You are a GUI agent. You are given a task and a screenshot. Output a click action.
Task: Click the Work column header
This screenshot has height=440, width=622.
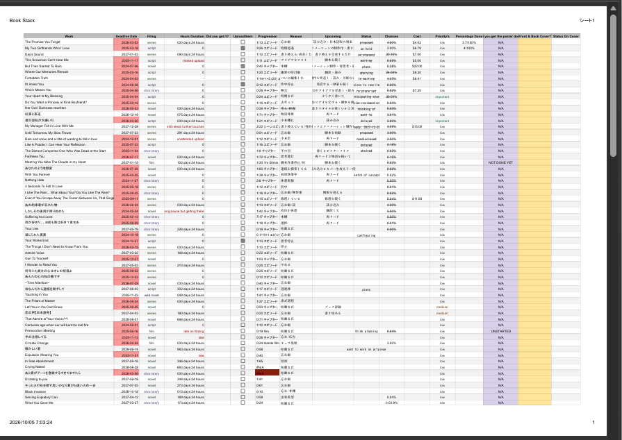point(69,36)
